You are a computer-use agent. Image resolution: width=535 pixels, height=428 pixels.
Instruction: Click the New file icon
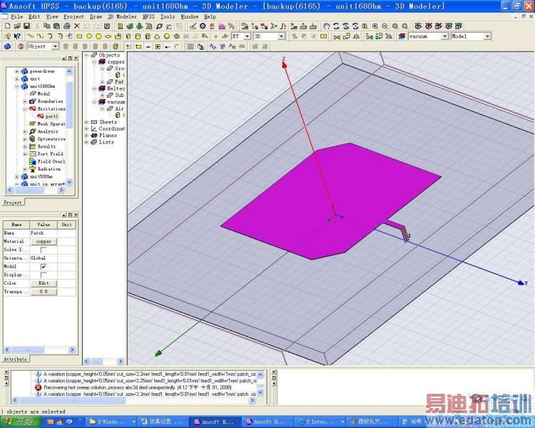8,26
